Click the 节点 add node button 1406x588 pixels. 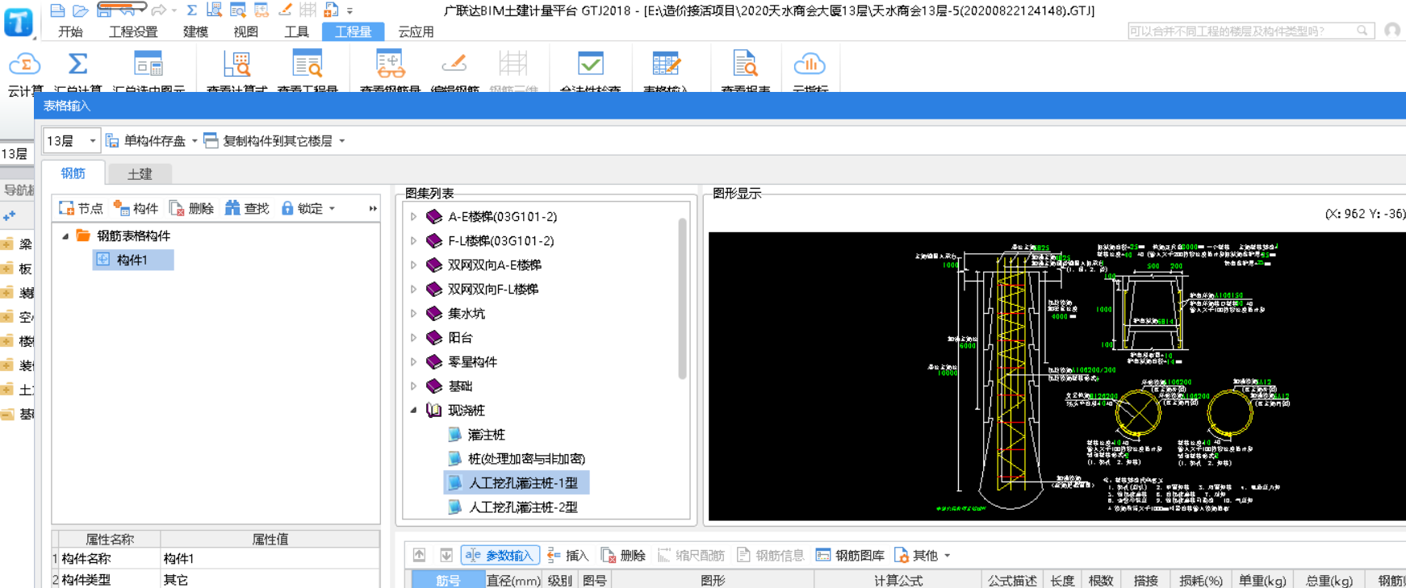point(81,208)
